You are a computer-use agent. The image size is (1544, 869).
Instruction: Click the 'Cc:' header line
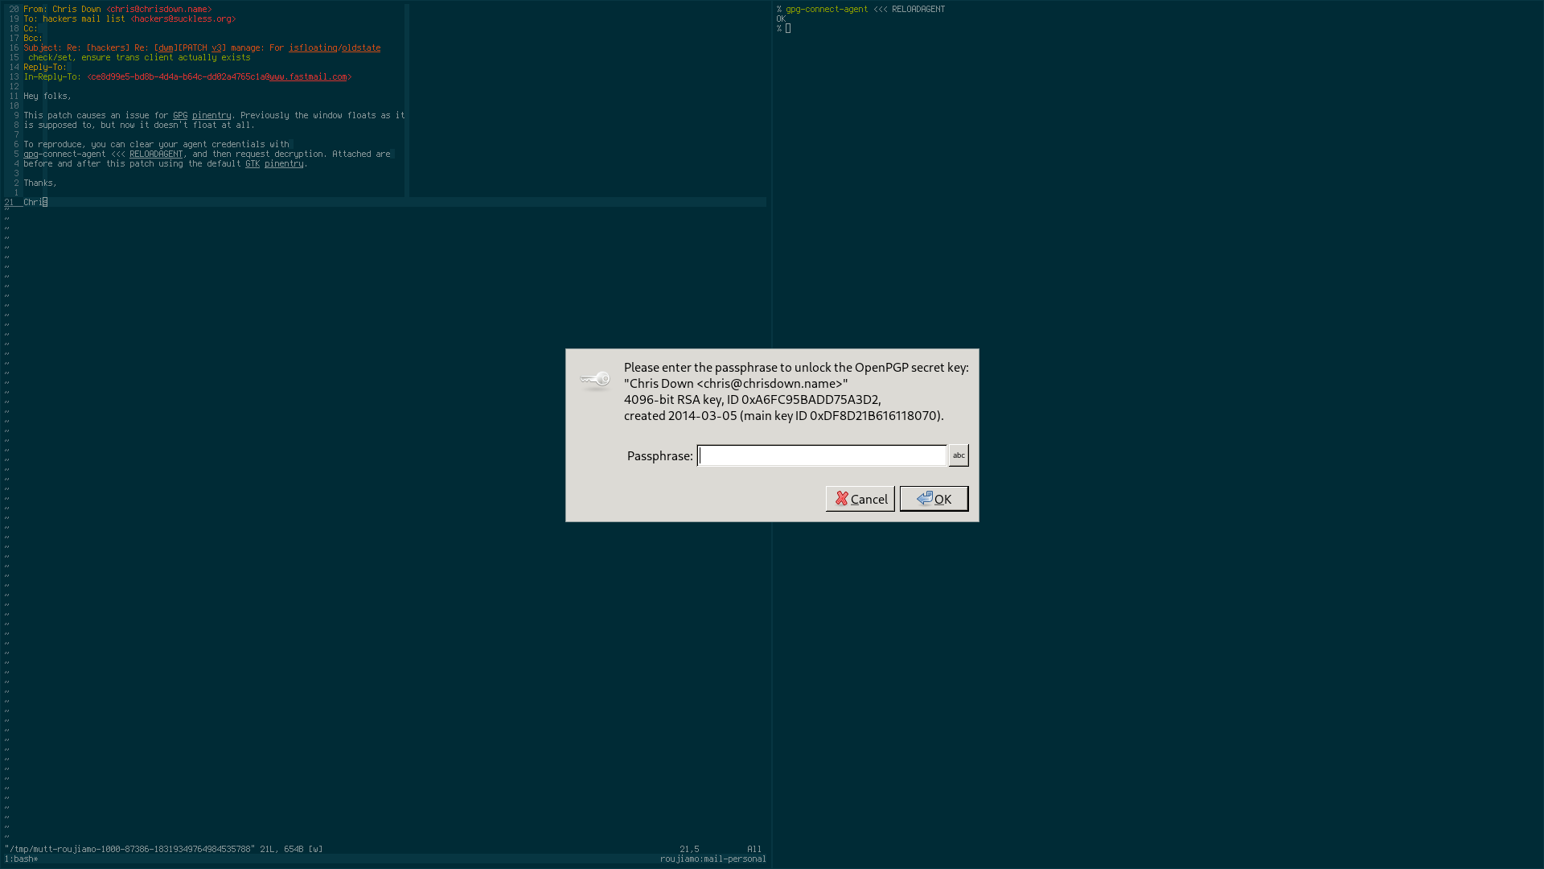click(31, 29)
